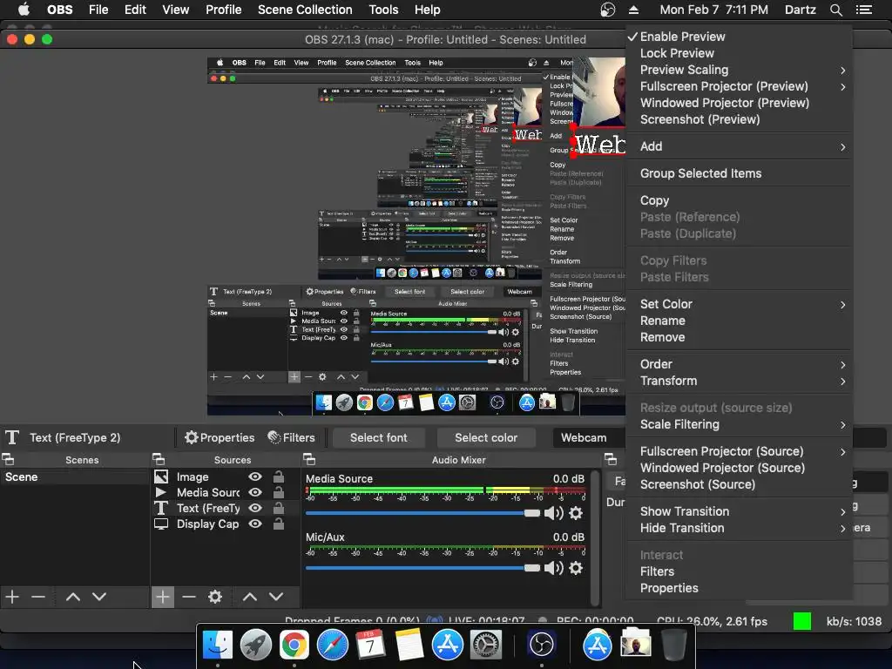This screenshot has height=669, width=892.
Task: Select Scene in the Scenes list
Action: (x=75, y=476)
